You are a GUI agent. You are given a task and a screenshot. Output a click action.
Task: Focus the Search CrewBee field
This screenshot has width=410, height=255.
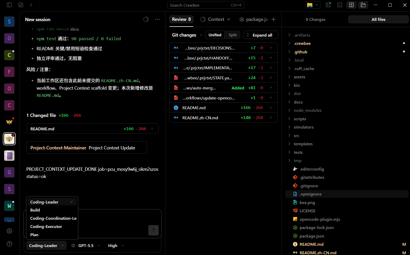(x=206, y=5)
